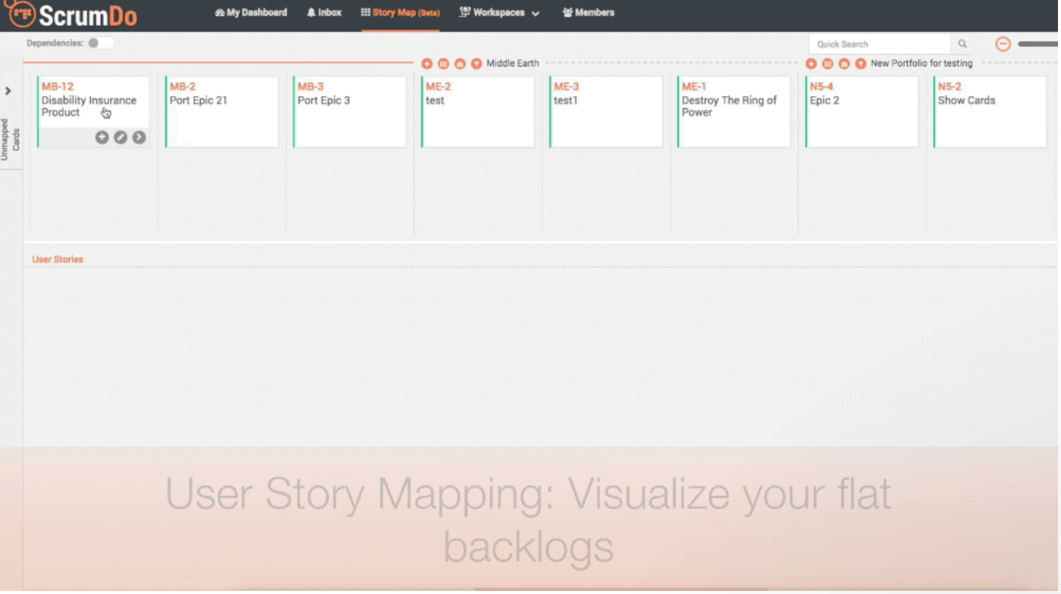Open the Workspaces dropdown menu
The width and height of the screenshot is (1061, 594).
500,13
